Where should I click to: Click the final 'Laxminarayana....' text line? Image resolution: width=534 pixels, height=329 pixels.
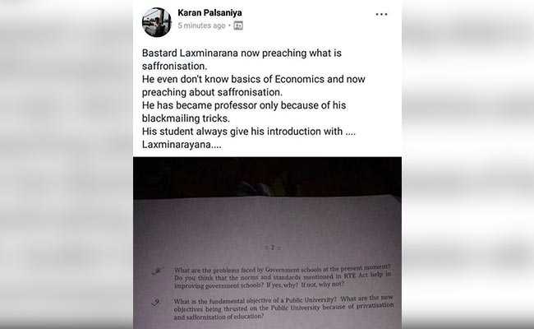pyautogui.click(x=182, y=145)
